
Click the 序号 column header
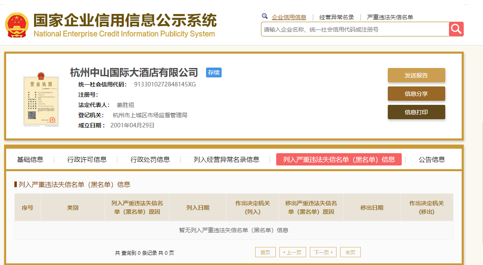click(x=27, y=208)
